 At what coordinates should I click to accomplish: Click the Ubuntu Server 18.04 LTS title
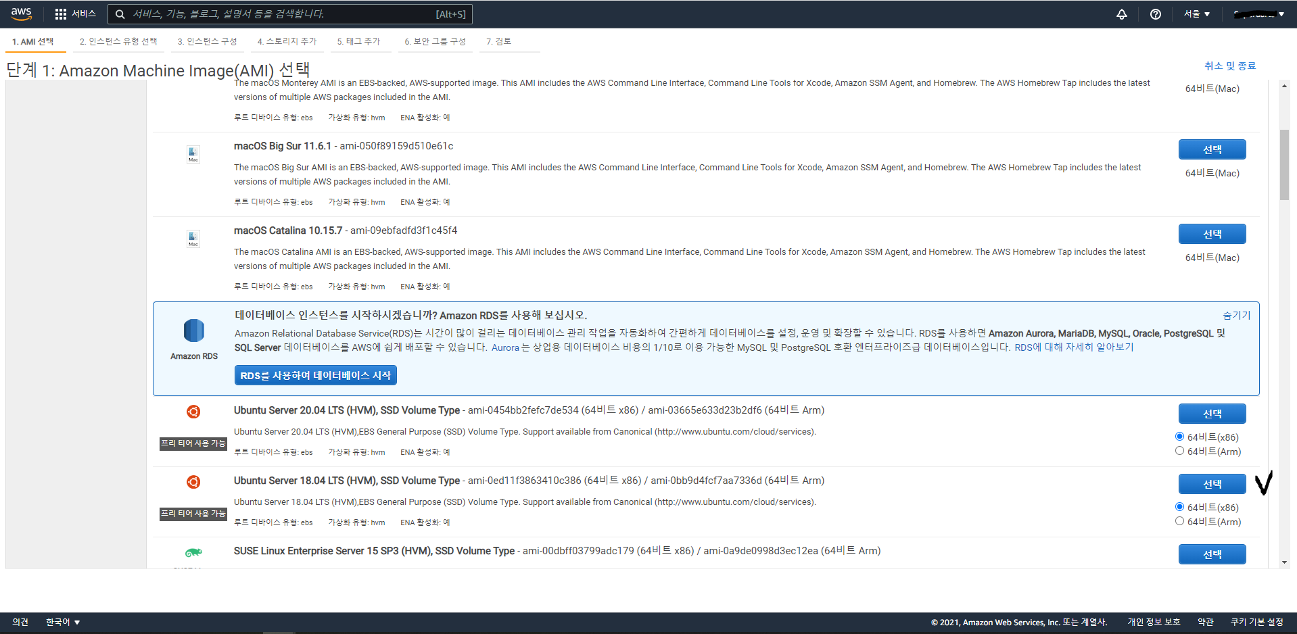[347, 481]
